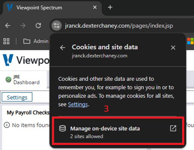This screenshot has width=194, height=150.
Task: Open the Admin bookmarks folder
Action: [x=36, y=41]
